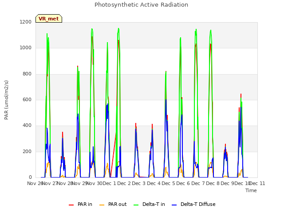Viewport: 284px width, 213px height.
Task: Click the Nov 26 x-axis tick label
Action: [35, 183]
